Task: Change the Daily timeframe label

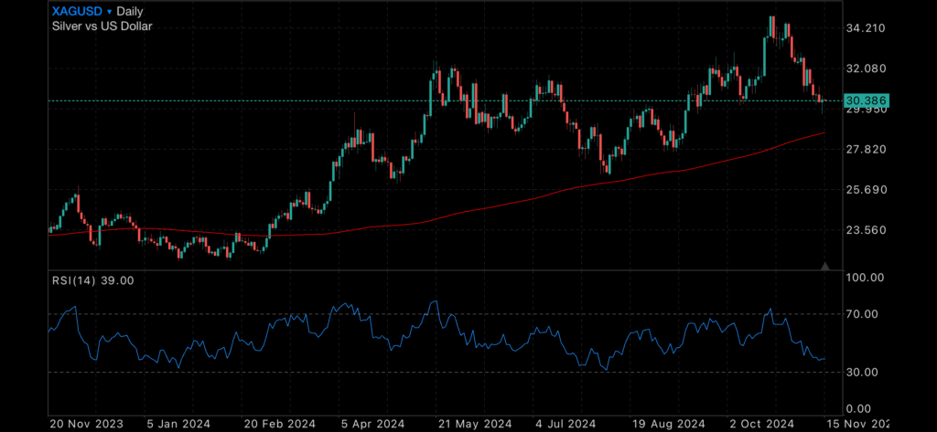Action: point(131,11)
